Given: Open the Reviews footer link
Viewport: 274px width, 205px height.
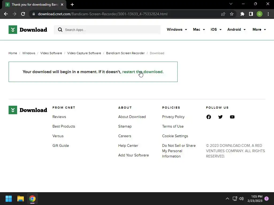Looking at the screenshot, I should pos(59,117).
